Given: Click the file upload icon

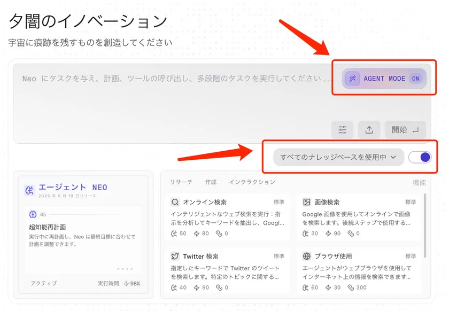Looking at the screenshot, I should click(369, 129).
